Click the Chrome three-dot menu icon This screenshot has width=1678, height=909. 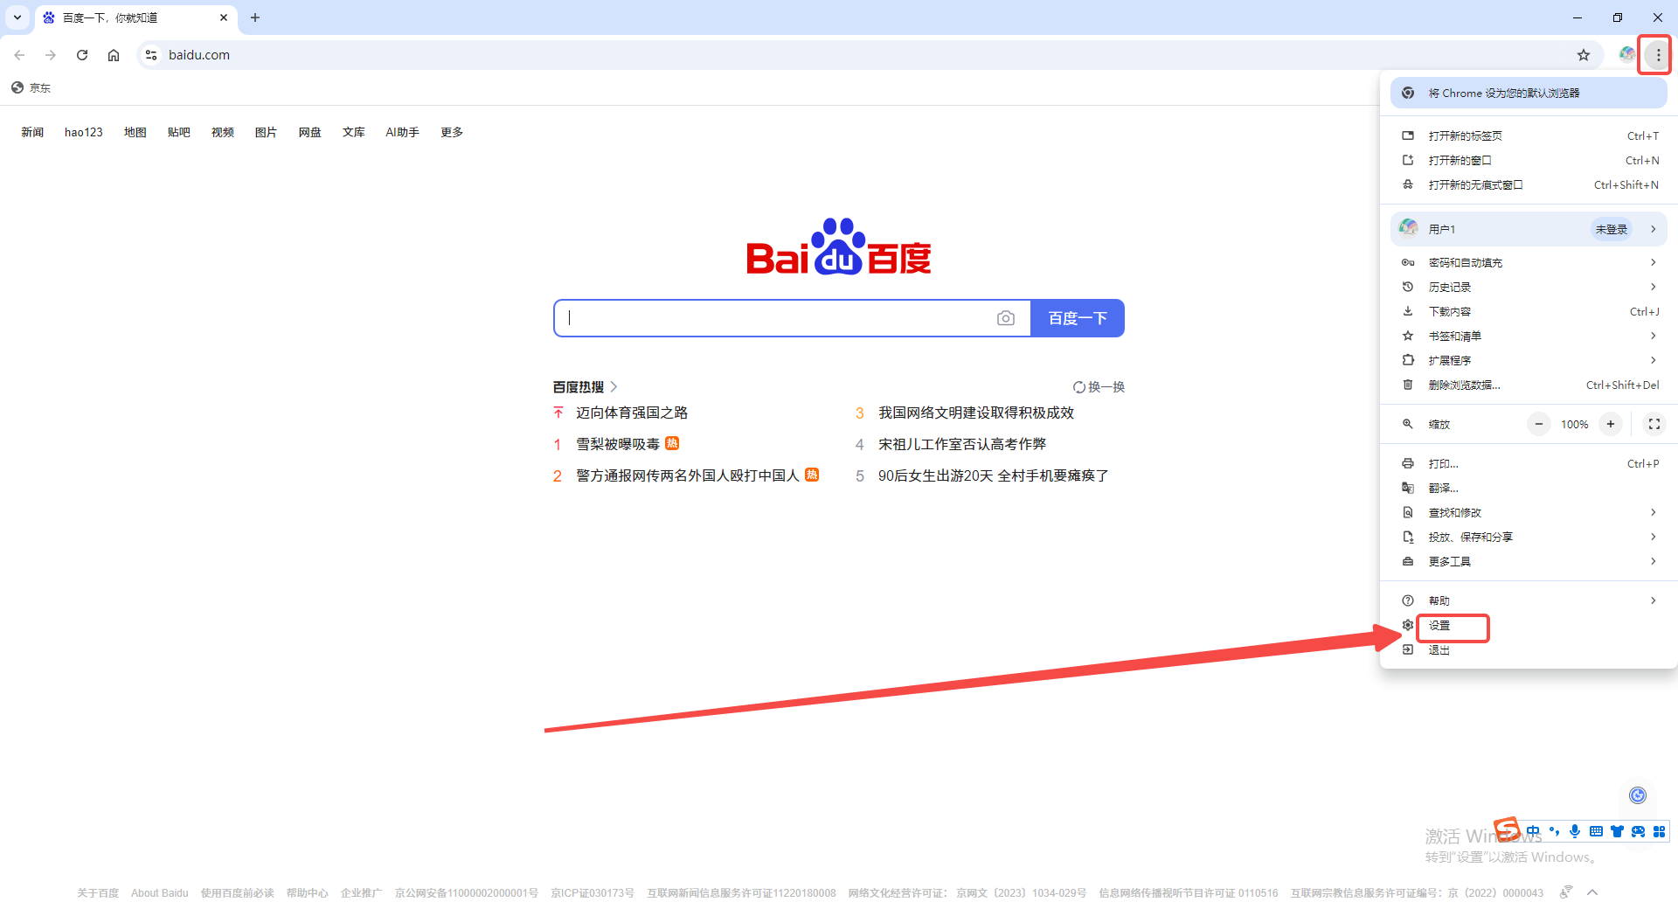1658,55
